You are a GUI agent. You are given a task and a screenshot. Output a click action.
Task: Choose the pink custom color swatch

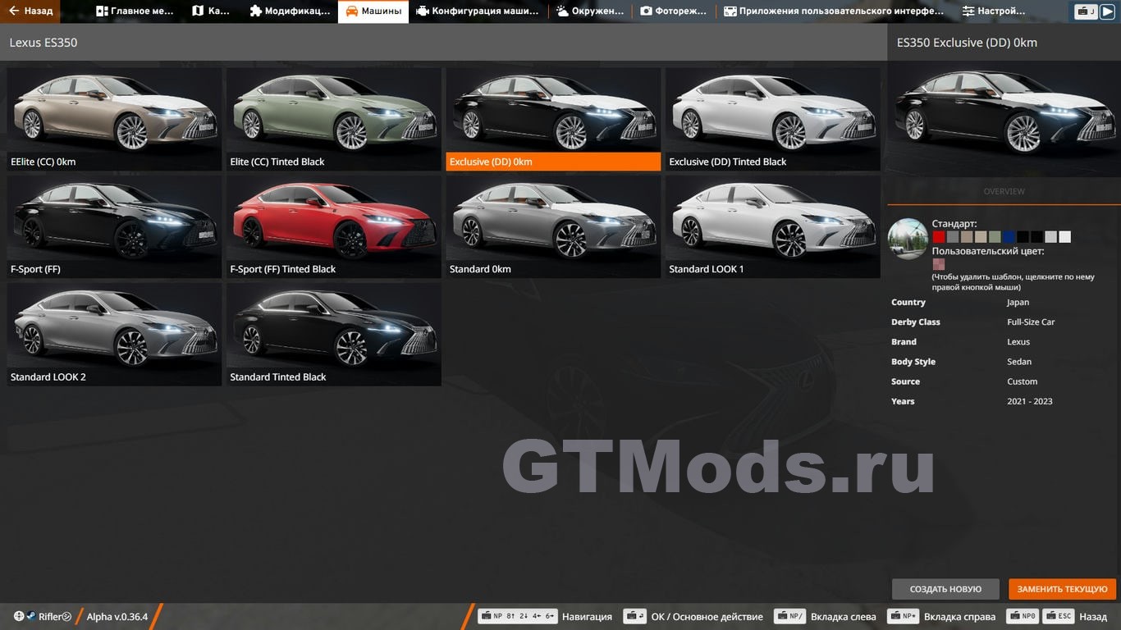[x=938, y=264]
